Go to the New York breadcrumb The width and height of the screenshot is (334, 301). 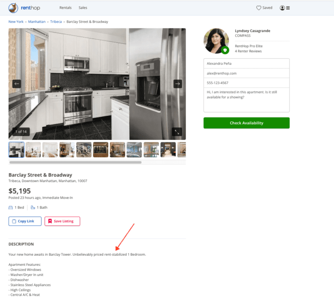[16, 22]
